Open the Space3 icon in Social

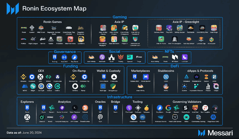point(130,57)
